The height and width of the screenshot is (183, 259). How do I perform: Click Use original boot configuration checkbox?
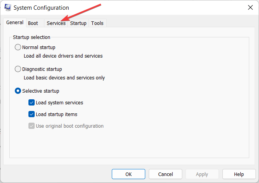32,126
